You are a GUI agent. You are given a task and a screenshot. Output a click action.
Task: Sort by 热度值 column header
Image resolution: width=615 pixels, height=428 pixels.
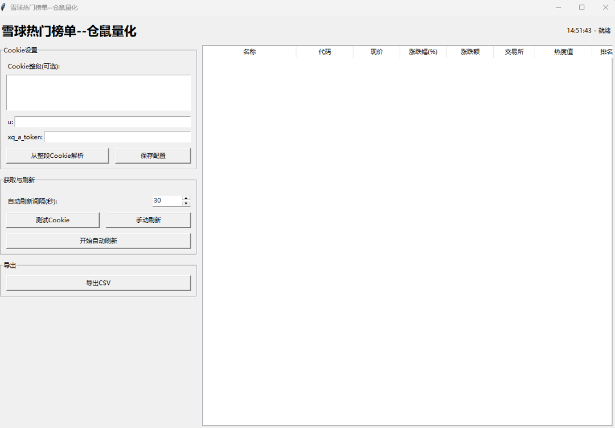pyautogui.click(x=563, y=52)
